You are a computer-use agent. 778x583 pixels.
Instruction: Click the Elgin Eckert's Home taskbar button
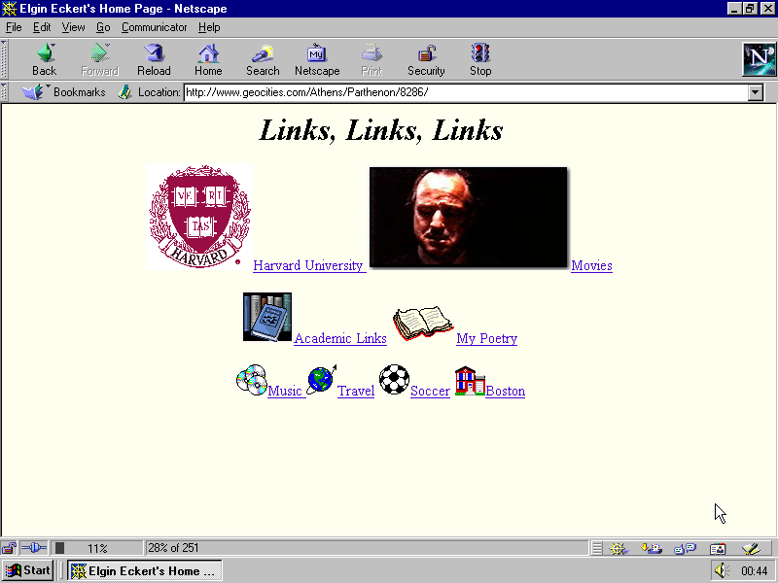click(x=144, y=570)
